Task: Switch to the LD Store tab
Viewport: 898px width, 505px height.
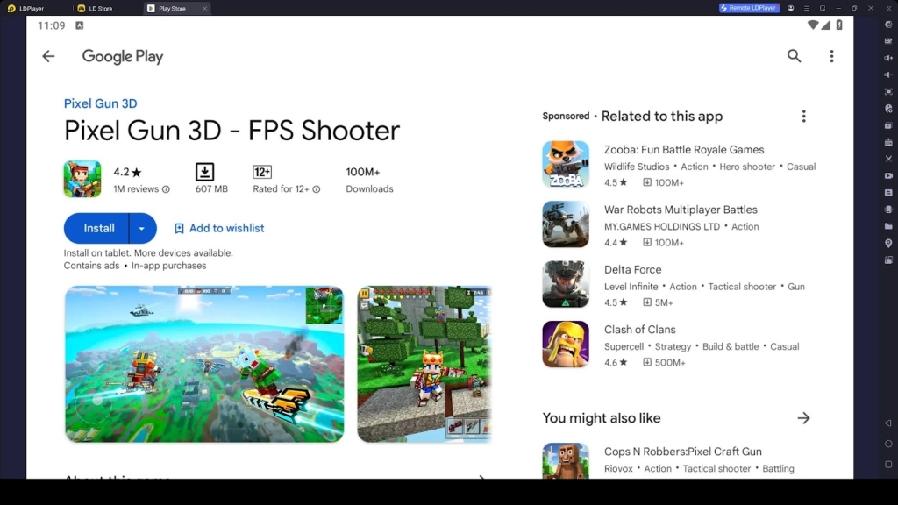Action: pos(96,9)
